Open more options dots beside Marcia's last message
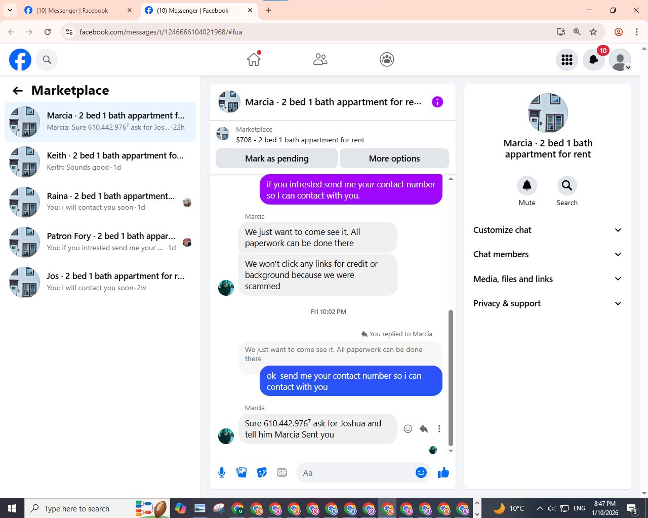Screen dimensions: 648x518 coord(439,429)
